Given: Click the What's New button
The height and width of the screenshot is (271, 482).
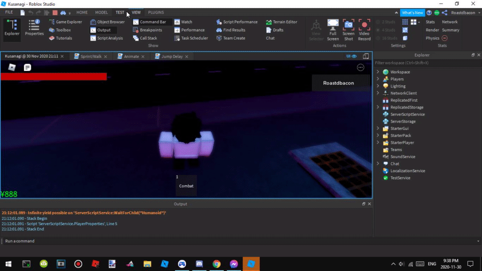Looking at the screenshot, I should [412, 13].
